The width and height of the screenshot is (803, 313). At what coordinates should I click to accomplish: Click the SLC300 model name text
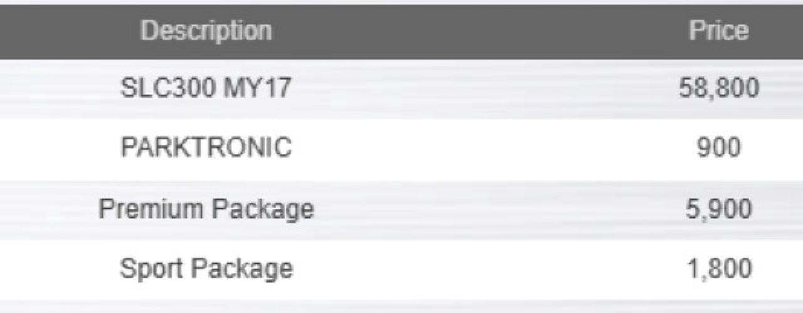coord(168,88)
